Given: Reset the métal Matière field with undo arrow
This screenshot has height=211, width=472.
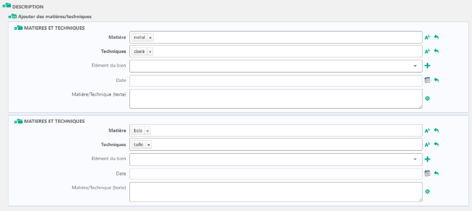Looking at the screenshot, I should click(436, 37).
